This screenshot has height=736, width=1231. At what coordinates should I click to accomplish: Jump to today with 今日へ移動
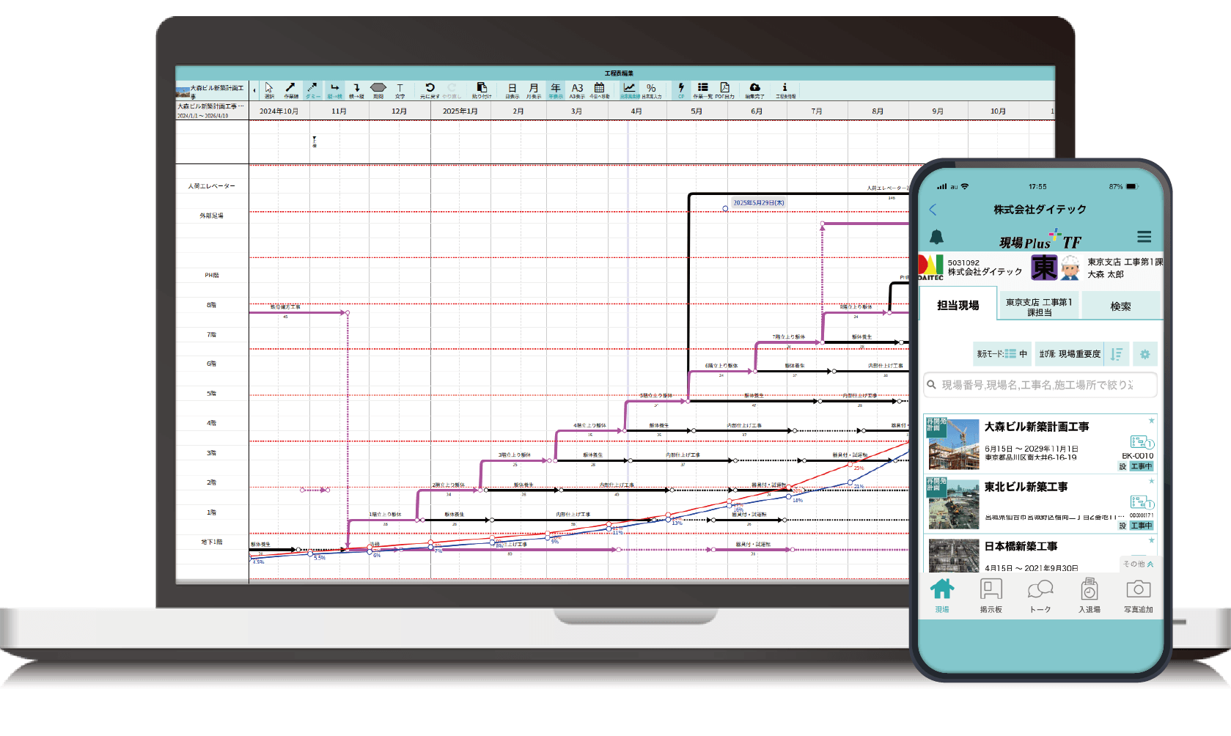[x=600, y=90]
